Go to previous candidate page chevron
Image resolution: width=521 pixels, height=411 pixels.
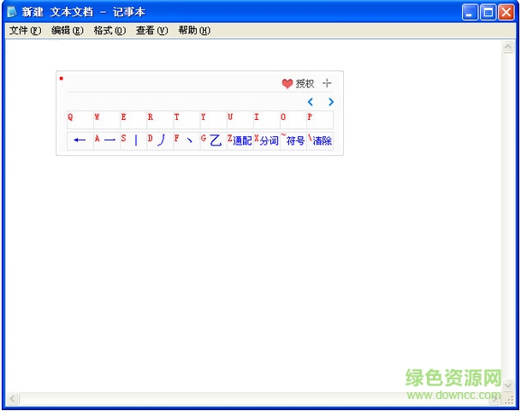point(311,102)
